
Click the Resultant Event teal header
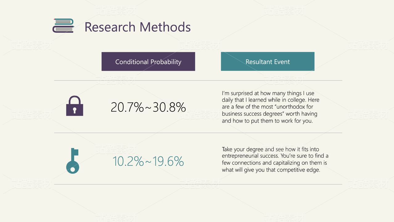tap(268, 61)
